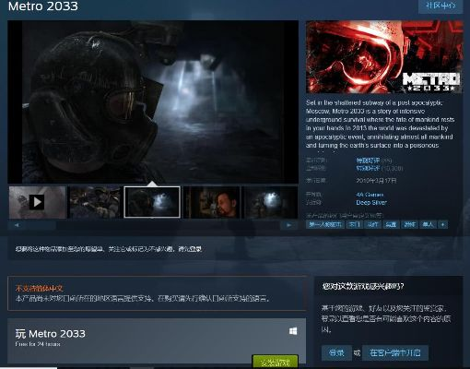
Task: Open recent reviews summary link
Action: [x=368, y=161]
